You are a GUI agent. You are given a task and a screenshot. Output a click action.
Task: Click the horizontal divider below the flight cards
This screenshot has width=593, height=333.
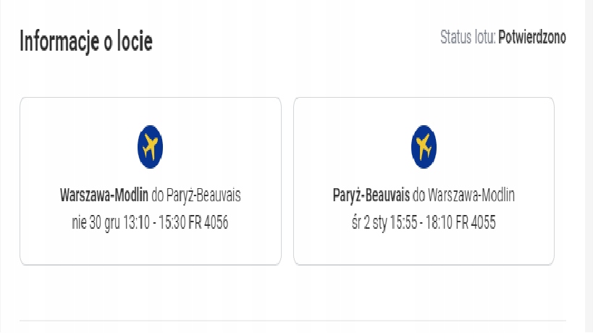tap(293, 321)
